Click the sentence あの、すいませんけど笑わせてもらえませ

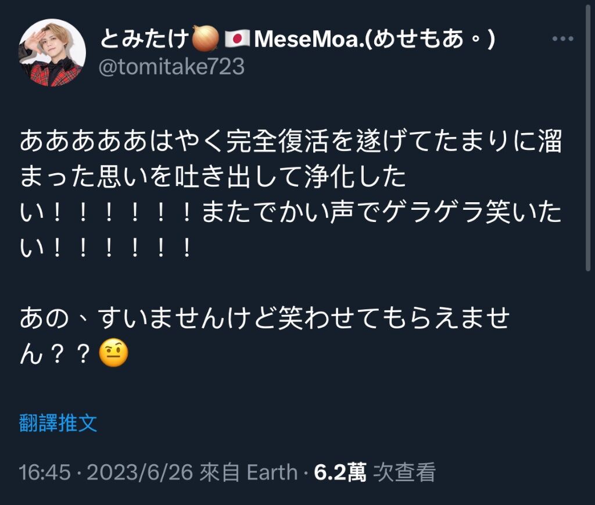265,318
